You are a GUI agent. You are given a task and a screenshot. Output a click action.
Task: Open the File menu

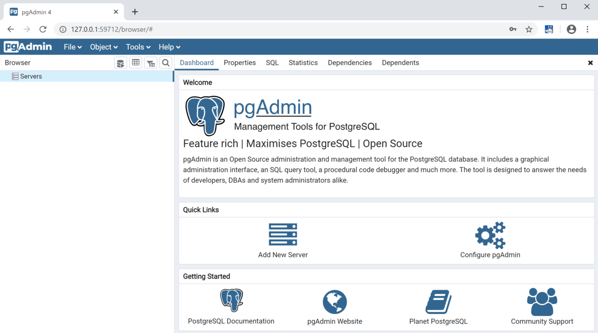tap(73, 47)
